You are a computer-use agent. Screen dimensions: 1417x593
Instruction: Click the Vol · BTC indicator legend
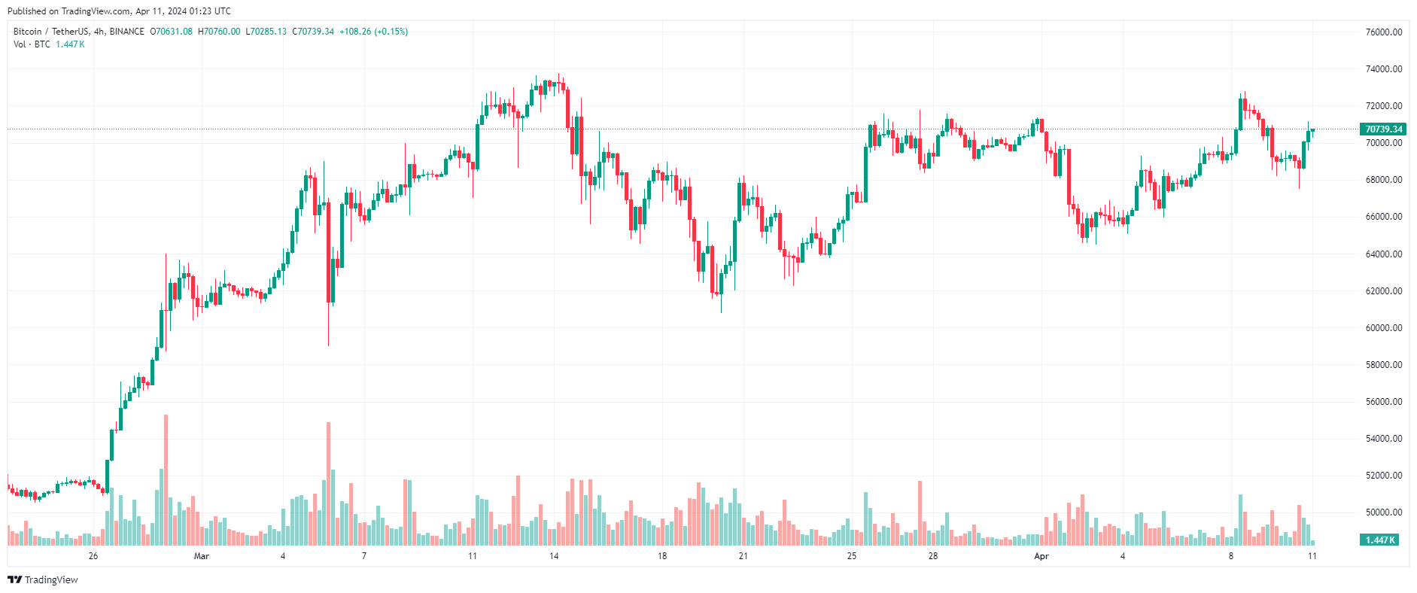[x=32, y=44]
